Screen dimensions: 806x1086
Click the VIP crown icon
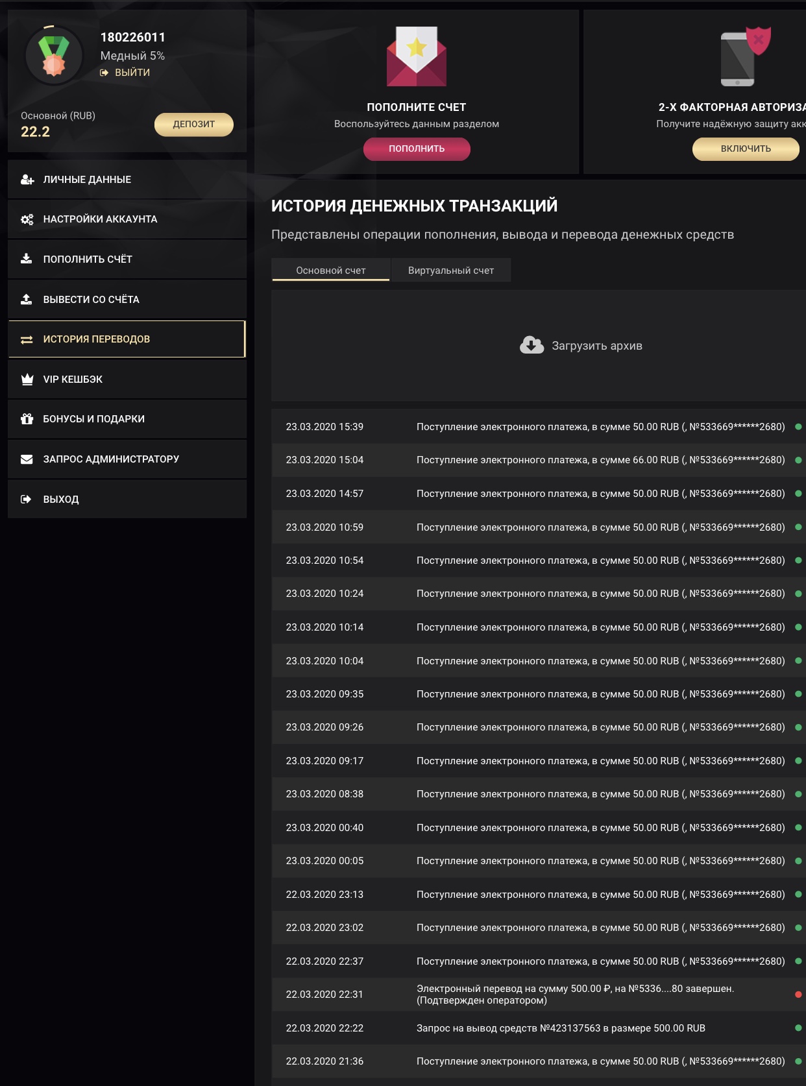[27, 379]
